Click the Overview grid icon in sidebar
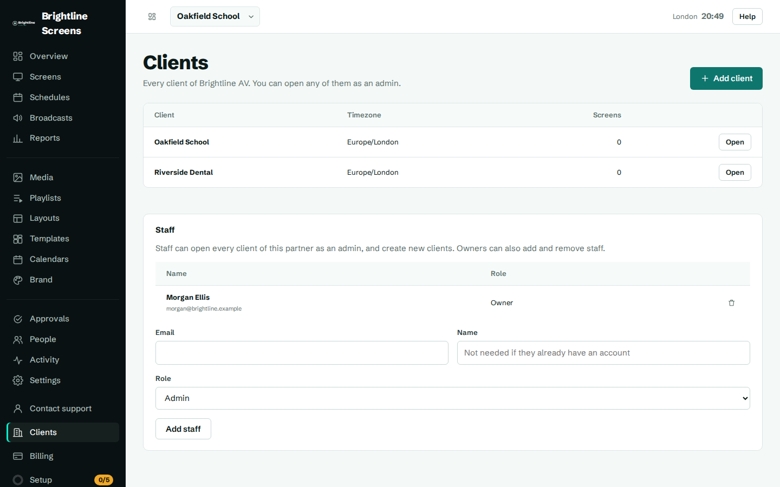780x487 pixels. (18, 56)
